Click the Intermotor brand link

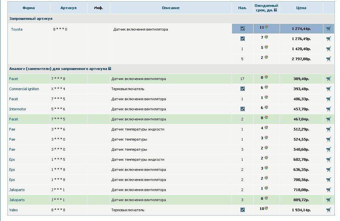pyautogui.click(x=18, y=109)
